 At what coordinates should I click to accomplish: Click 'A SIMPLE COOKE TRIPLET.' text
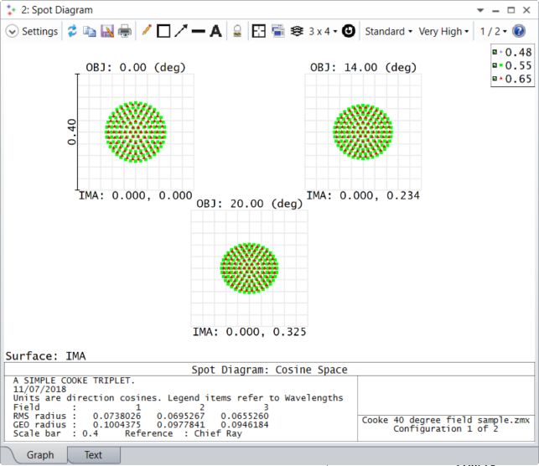pos(74,381)
